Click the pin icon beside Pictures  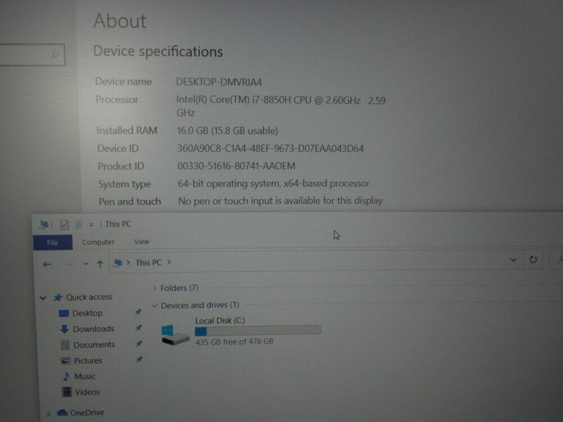139,359
